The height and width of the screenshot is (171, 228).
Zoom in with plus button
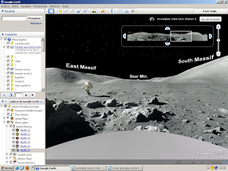pyautogui.click(x=218, y=27)
